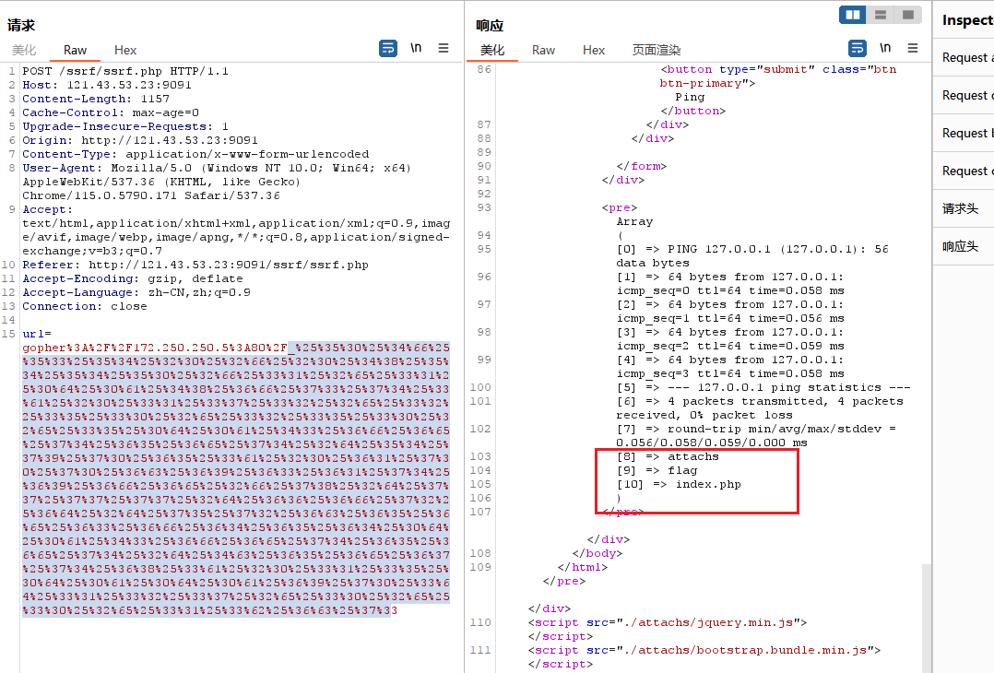Click the Upgrade-Insecure-Requests header line
994x673 pixels.
(125, 126)
